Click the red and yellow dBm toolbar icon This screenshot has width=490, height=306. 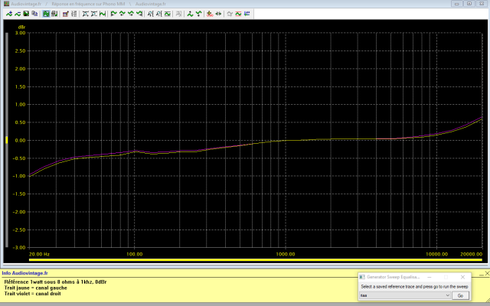click(210, 14)
